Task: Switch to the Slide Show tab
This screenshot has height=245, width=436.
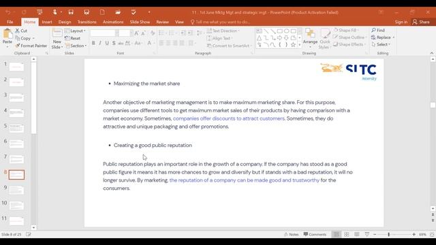Action: tap(140, 22)
